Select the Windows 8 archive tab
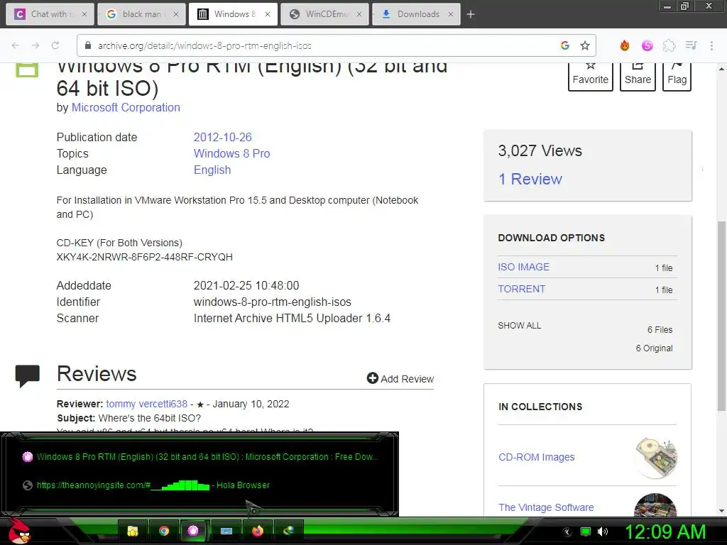The image size is (727, 545). point(233,14)
